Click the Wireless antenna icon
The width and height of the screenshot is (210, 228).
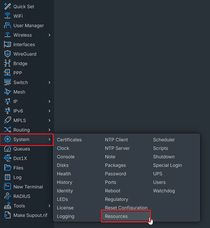(x=8, y=35)
